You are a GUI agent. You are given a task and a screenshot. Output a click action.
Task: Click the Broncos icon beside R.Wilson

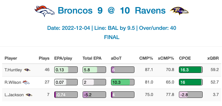click(26, 82)
